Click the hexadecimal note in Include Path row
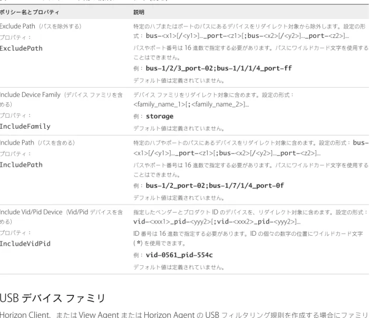The width and height of the screenshot is (370, 318). point(251,170)
